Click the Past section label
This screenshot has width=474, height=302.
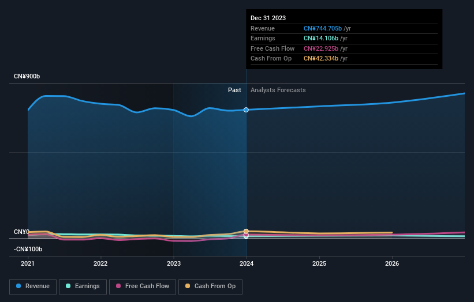234,90
